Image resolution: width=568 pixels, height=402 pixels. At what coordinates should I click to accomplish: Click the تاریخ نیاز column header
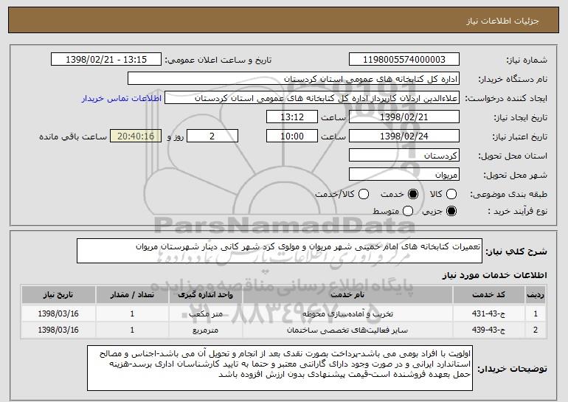(58, 295)
